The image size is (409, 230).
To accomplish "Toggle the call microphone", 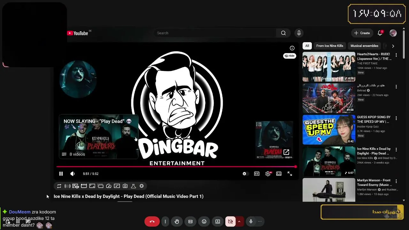I will [x=251, y=221].
